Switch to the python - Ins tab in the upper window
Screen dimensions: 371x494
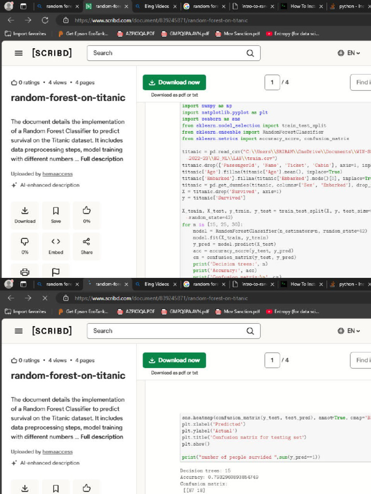[349, 6]
